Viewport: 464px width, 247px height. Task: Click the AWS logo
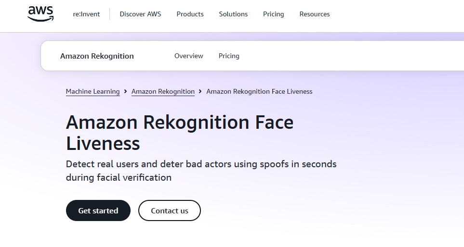pos(40,14)
